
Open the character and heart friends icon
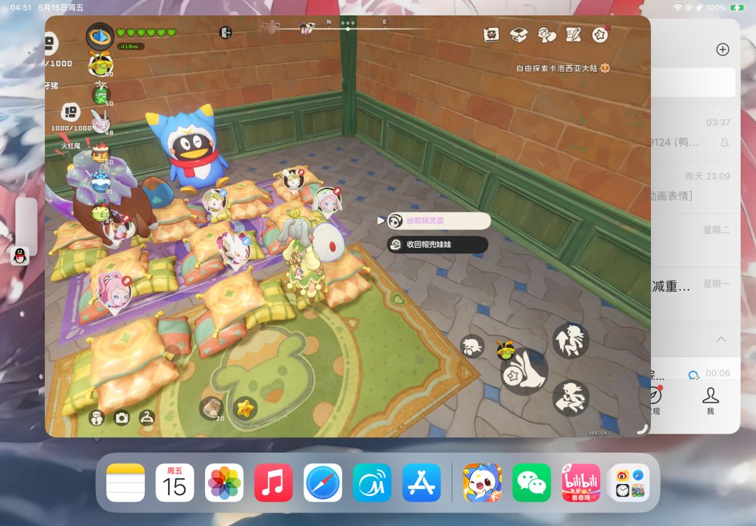tap(547, 35)
